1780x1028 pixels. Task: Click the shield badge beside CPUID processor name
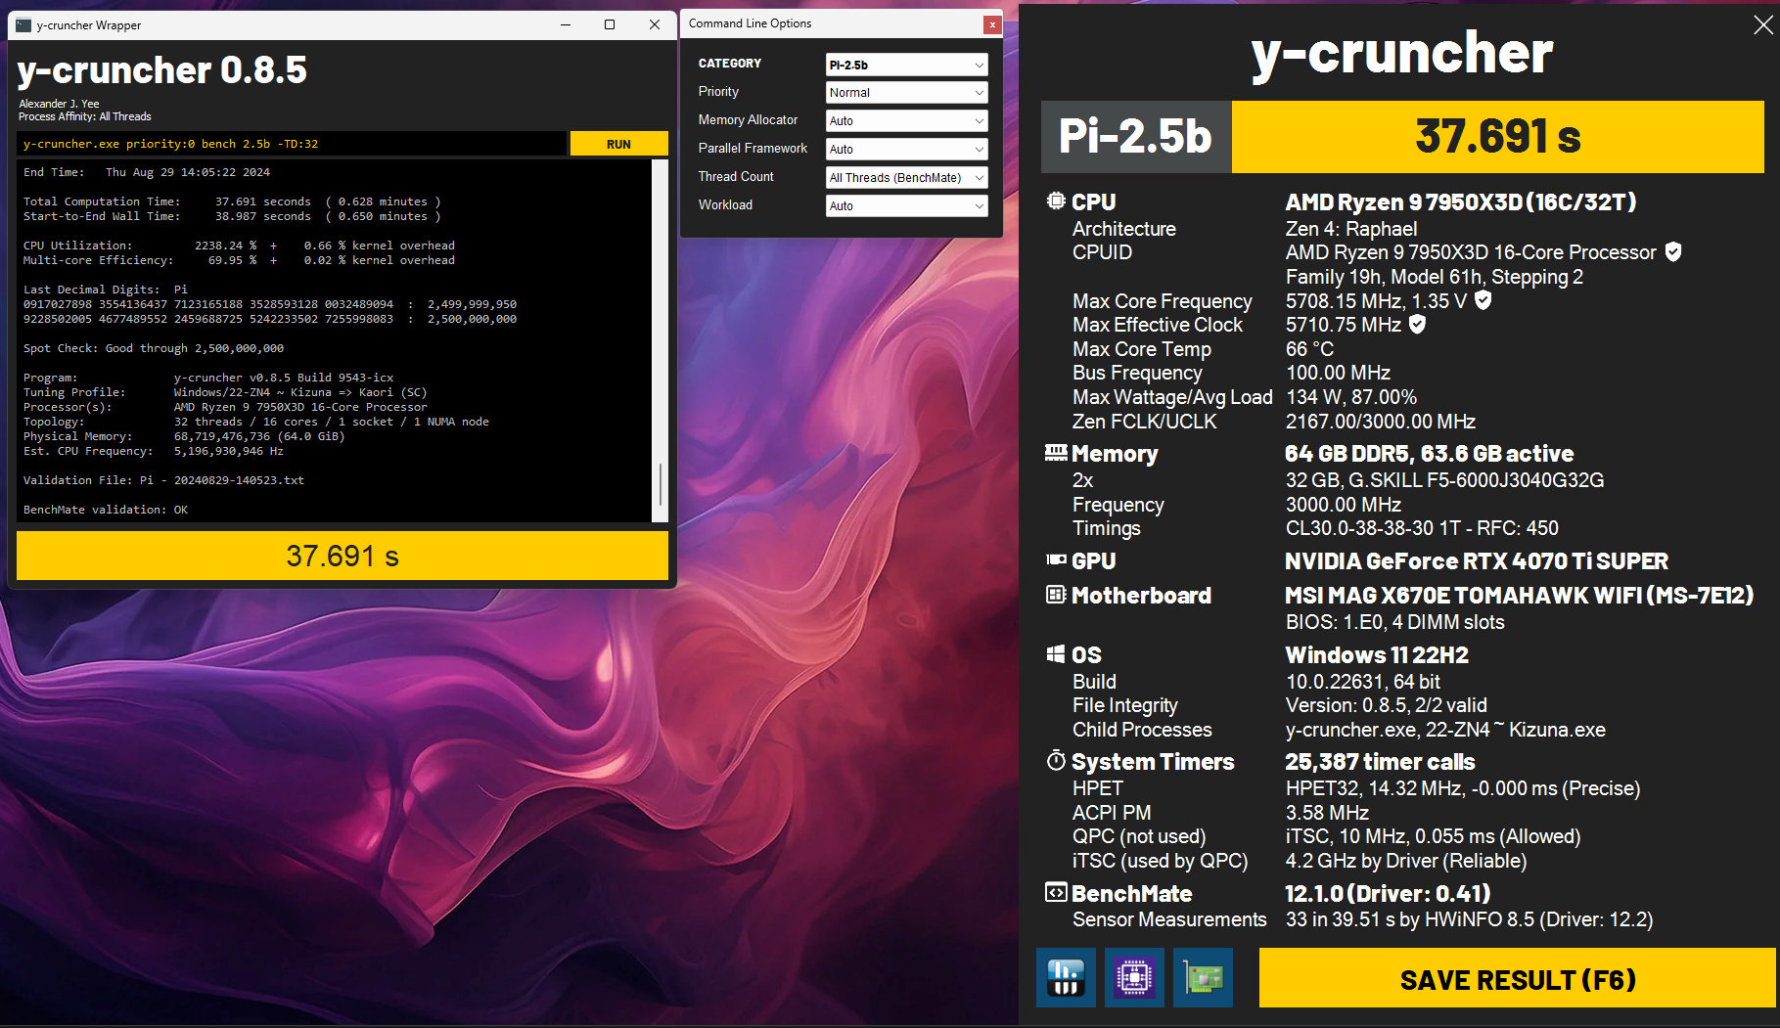(x=1673, y=252)
